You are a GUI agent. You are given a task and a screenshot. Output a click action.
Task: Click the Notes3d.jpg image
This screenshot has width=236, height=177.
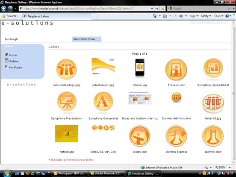tap(213, 103)
